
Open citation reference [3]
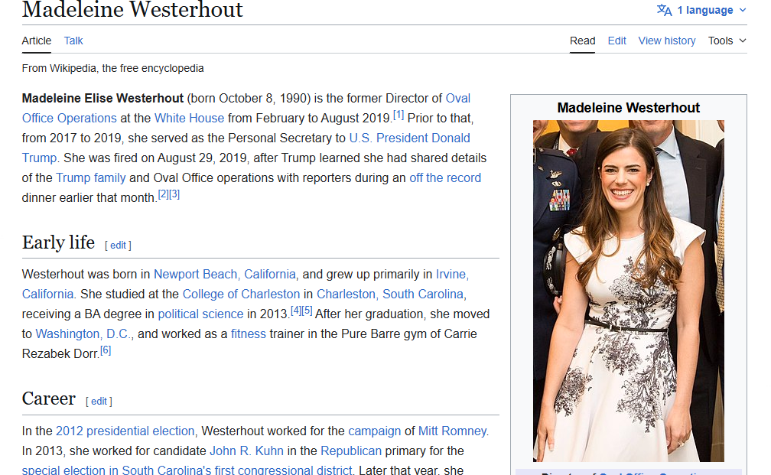tap(174, 195)
